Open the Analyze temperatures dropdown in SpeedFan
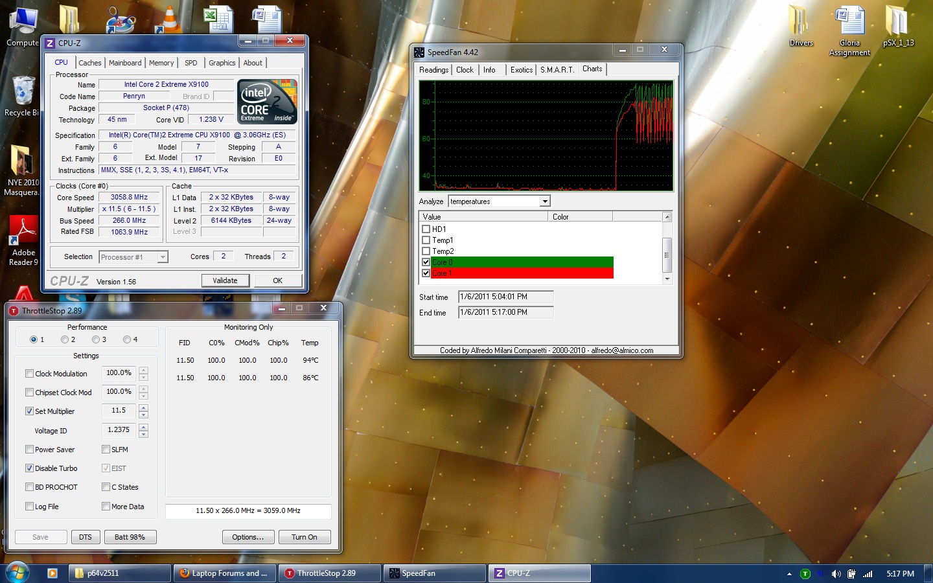The width and height of the screenshot is (933, 583). click(545, 201)
